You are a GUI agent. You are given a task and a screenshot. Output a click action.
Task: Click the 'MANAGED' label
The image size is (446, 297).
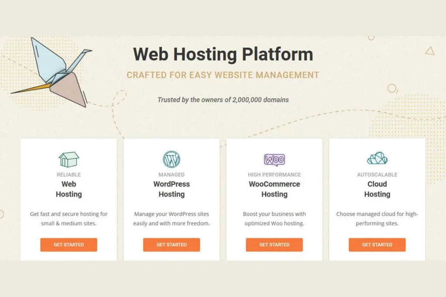(172, 175)
